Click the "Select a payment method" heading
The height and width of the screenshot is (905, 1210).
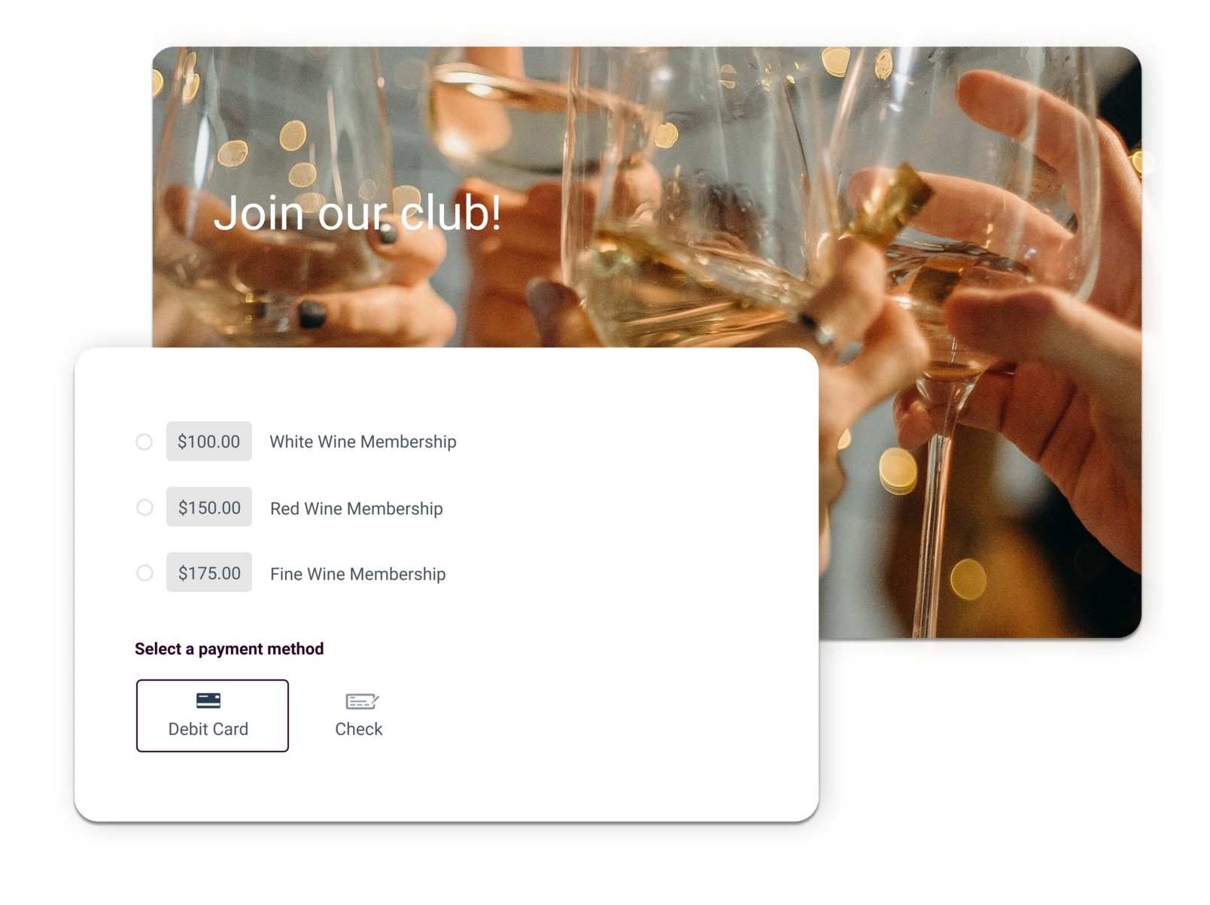[229, 648]
